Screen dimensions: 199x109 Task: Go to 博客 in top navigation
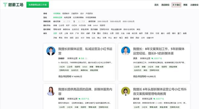pyautogui.click(x=185, y=5)
